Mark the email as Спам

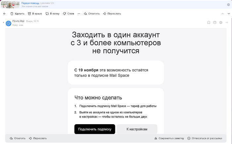69,14
